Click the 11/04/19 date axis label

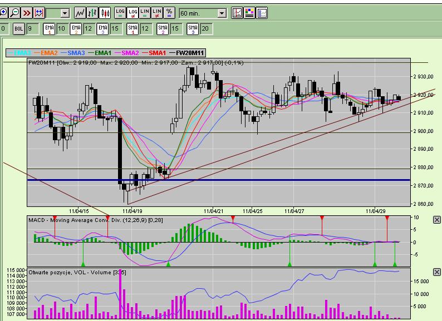click(132, 211)
